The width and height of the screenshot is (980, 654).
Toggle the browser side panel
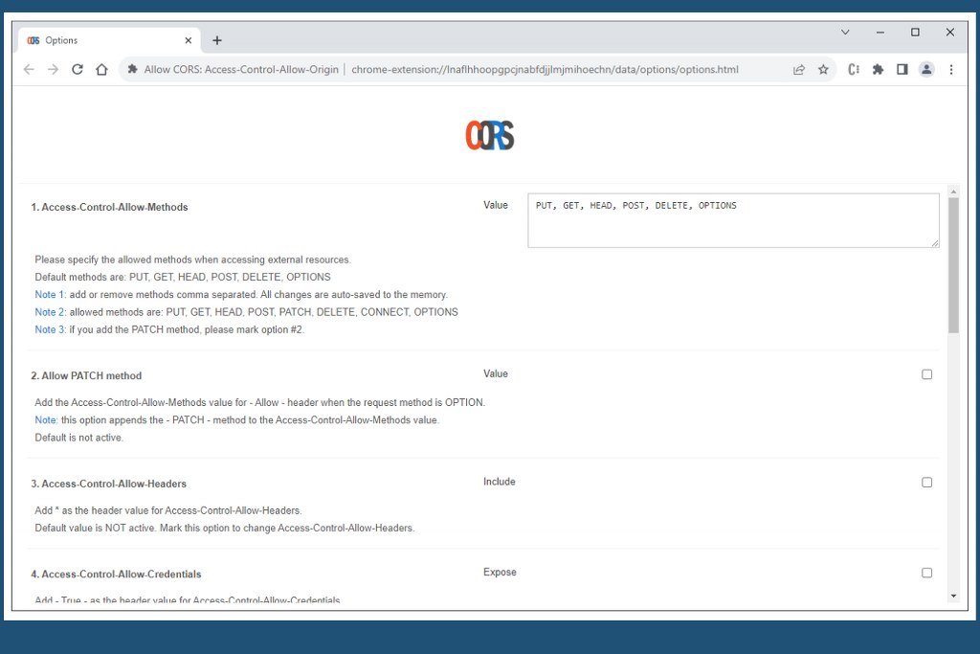click(902, 69)
